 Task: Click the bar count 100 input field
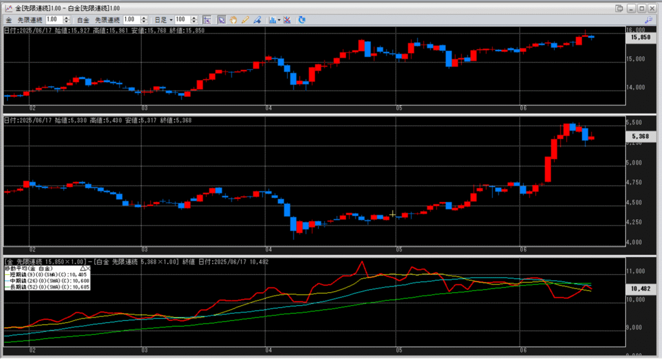tap(182, 19)
